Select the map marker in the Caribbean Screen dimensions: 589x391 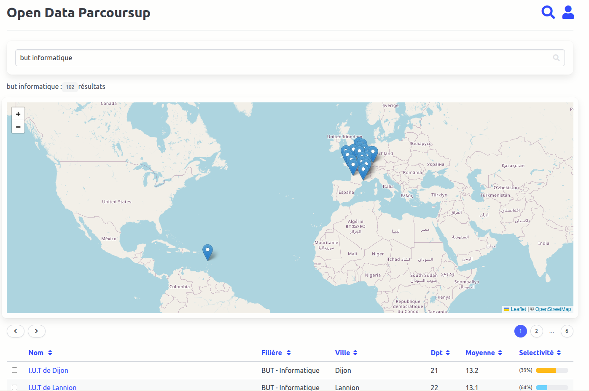click(207, 252)
